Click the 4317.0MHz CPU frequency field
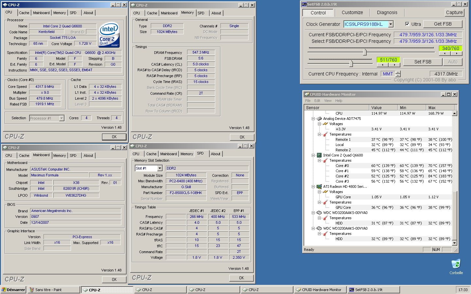Viewport: 471px width, 294px height. pyautogui.click(x=446, y=74)
